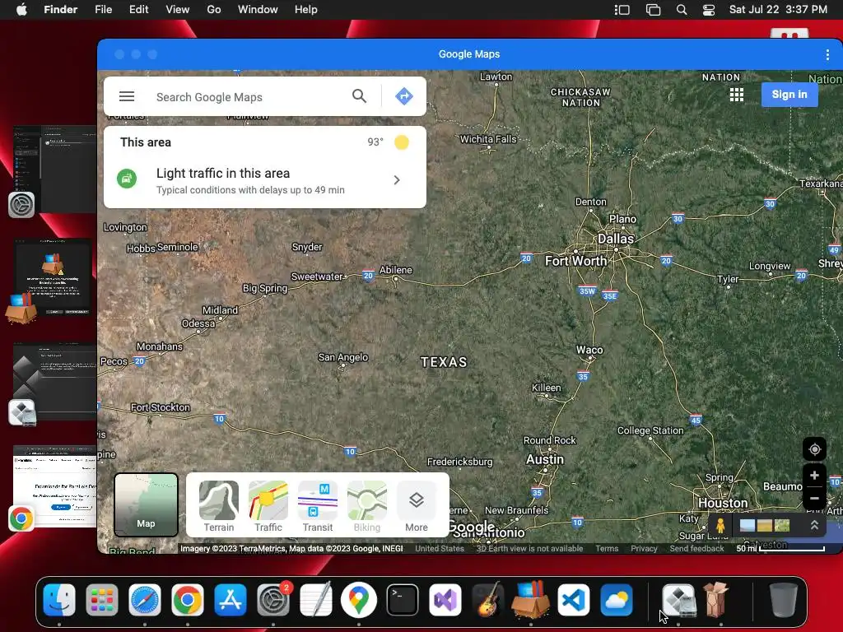This screenshot has height=632, width=843.
Task: Expand traffic details with the chevron arrow
Action: (397, 180)
